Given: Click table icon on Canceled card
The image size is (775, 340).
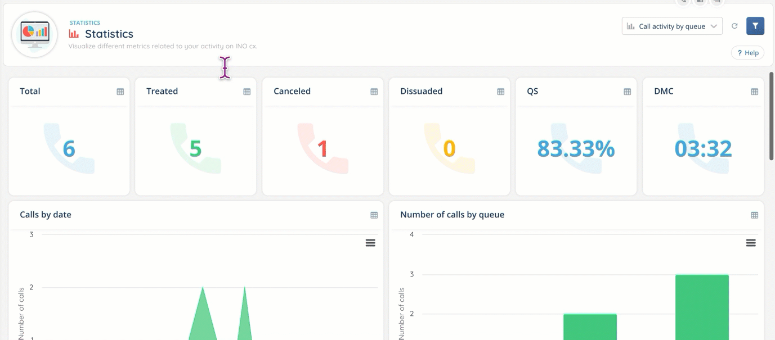Looking at the screenshot, I should pos(374,92).
